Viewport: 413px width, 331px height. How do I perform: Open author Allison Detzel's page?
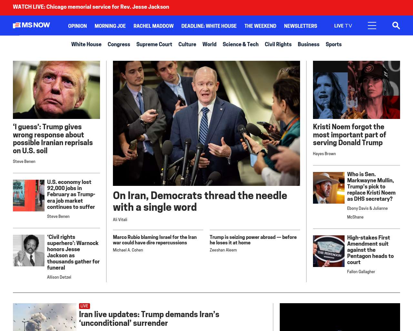click(59, 277)
